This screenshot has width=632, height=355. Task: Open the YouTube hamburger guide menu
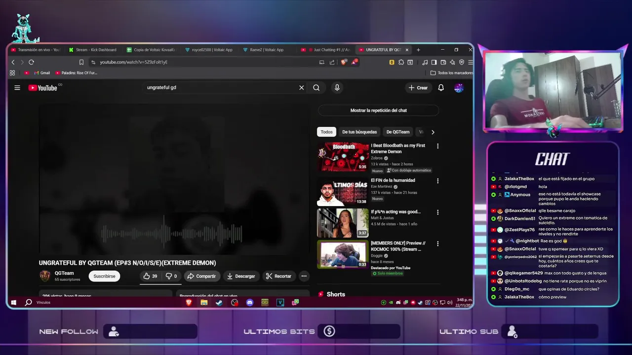pyautogui.click(x=17, y=88)
